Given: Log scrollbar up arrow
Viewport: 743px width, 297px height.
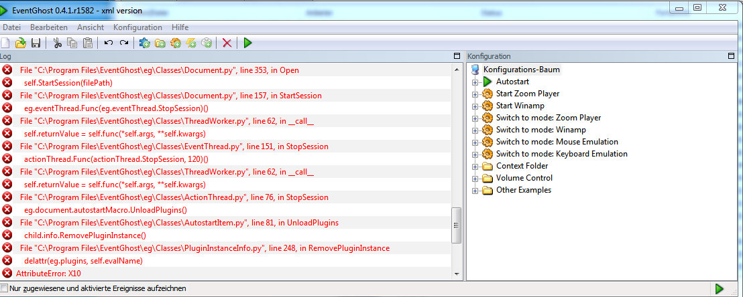Looking at the screenshot, I should click(457, 70).
